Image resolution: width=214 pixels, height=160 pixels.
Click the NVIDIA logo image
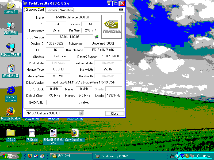click(x=112, y=27)
